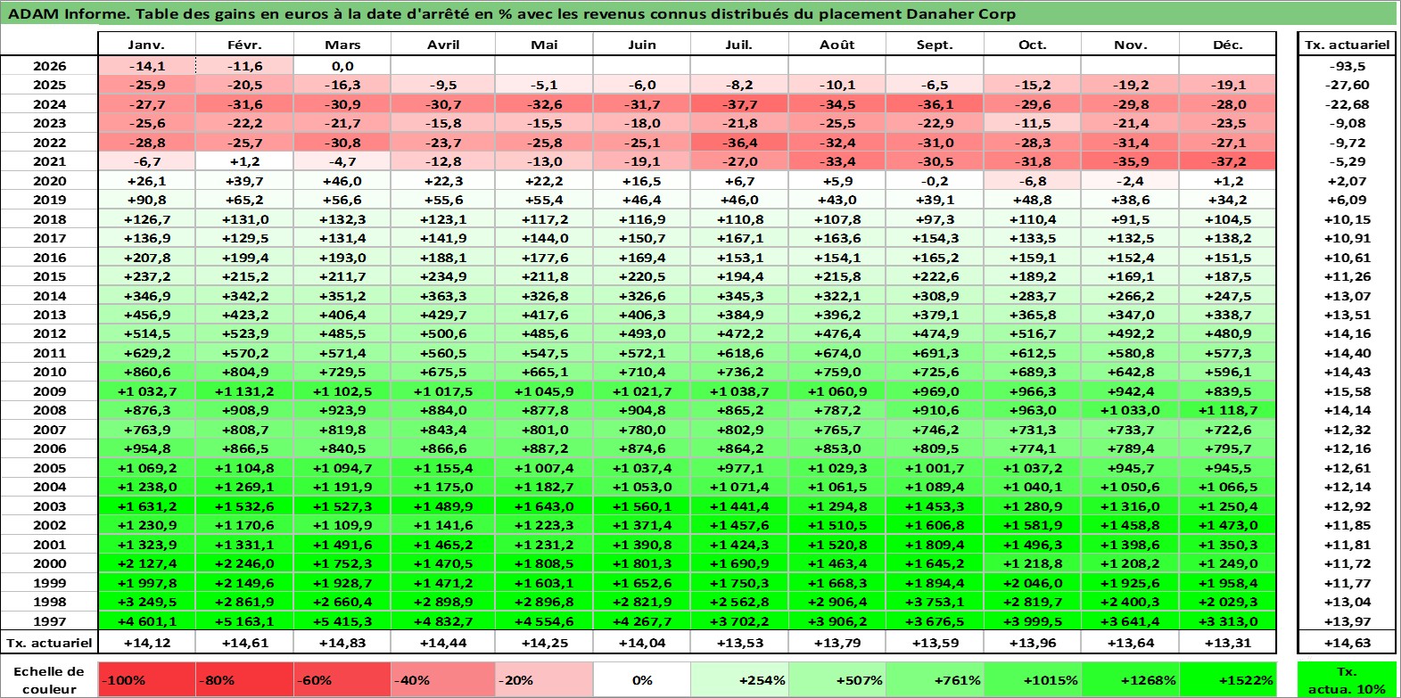Click the +1 643,0 cell in 2003
The width and height of the screenshot is (1401, 698).
pyautogui.click(x=544, y=506)
